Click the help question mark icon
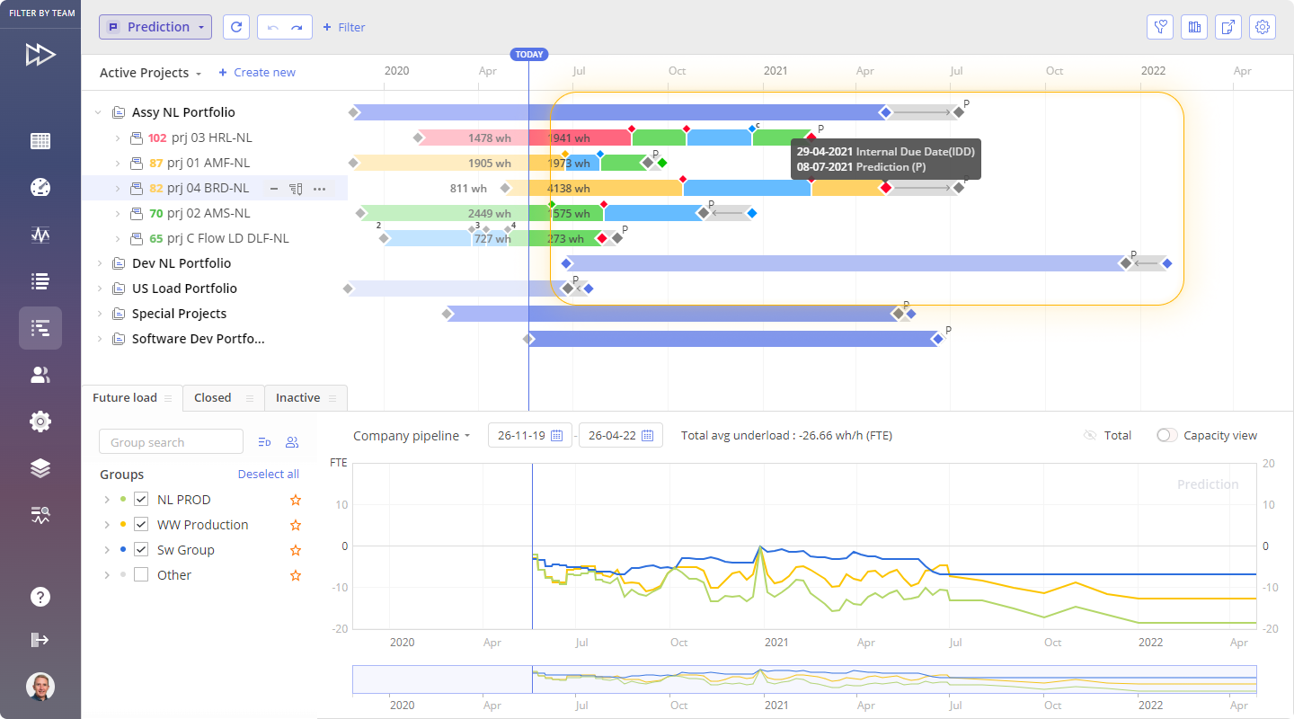The width and height of the screenshot is (1294, 719). (40, 597)
